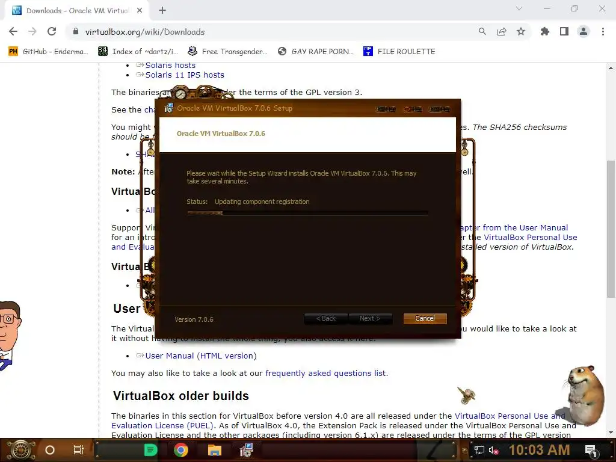Open the Extensions puzzle icon
This screenshot has width=616, height=462.
click(545, 31)
